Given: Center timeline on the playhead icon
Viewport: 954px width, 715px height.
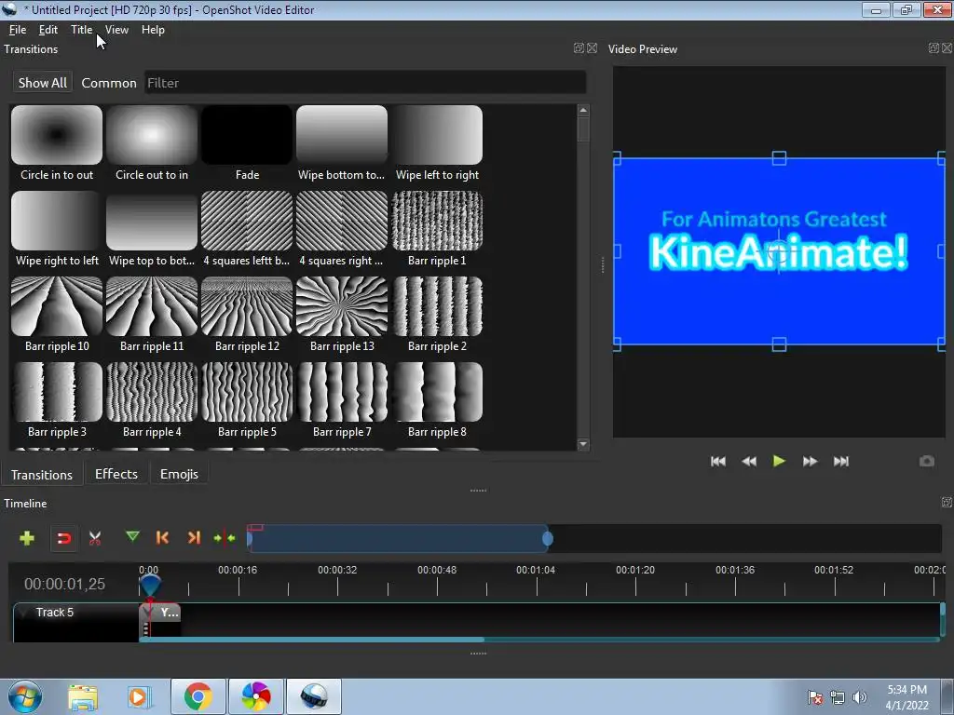Looking at the screenshot, I should 225,537.
